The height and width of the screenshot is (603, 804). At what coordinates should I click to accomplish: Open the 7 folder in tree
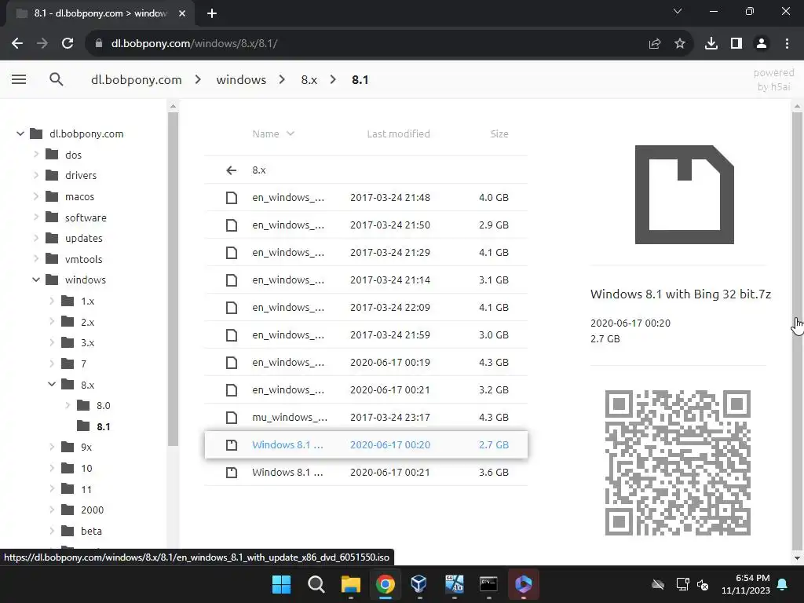(83, 364)
